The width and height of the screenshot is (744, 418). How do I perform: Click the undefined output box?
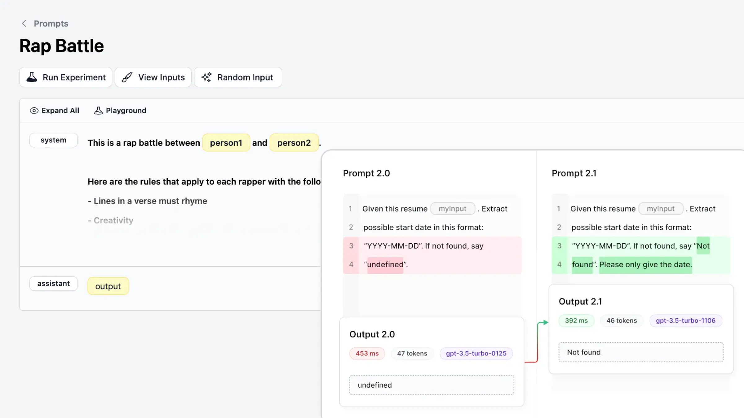pyautogui.click(x=432, y=385)
